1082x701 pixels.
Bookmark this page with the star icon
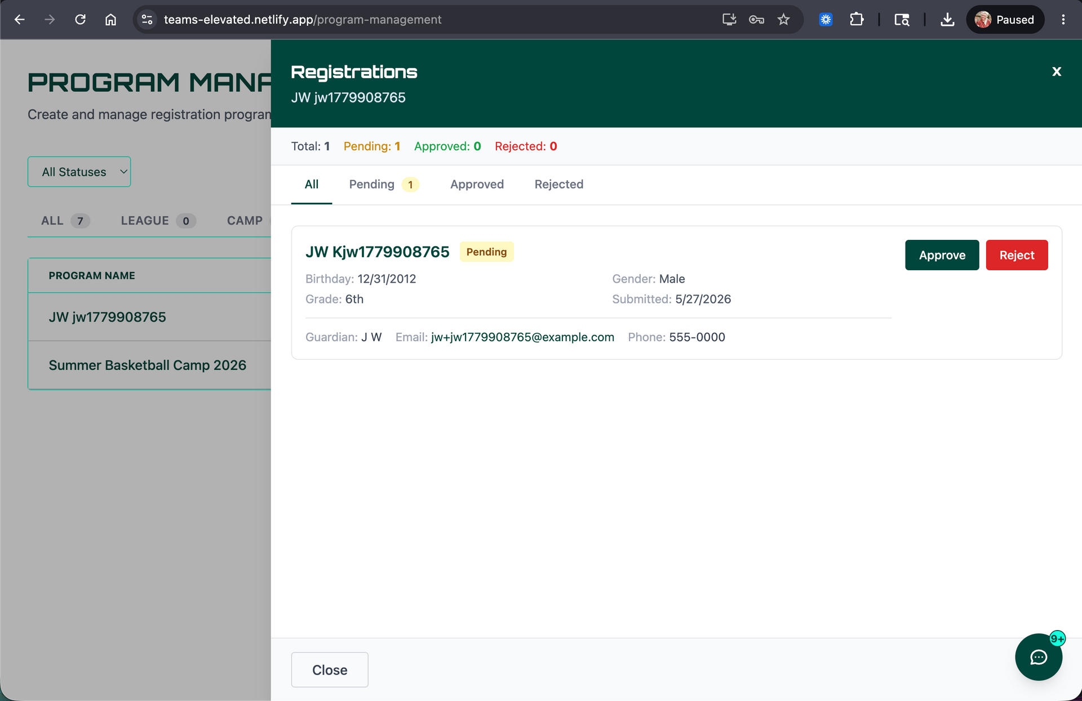click(783, 20)
